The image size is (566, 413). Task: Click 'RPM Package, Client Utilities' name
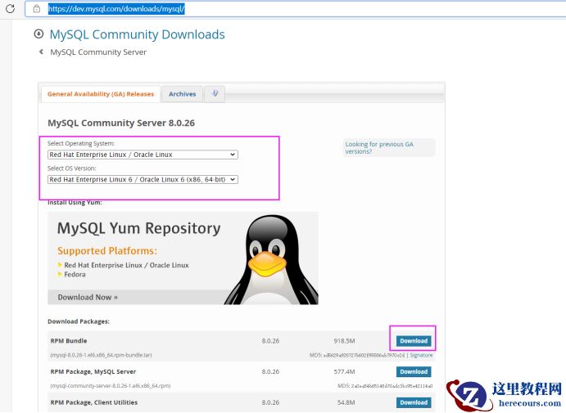coord(94,402)
